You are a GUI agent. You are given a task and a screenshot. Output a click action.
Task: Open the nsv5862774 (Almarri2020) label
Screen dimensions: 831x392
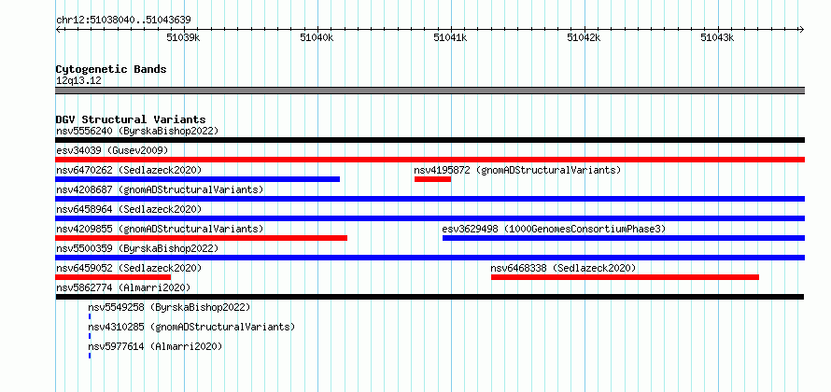(x=123, y=287)
